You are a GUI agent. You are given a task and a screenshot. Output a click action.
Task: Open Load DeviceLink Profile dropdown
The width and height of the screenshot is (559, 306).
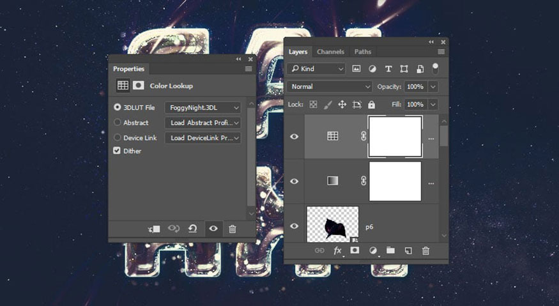[x=203, y=137]
